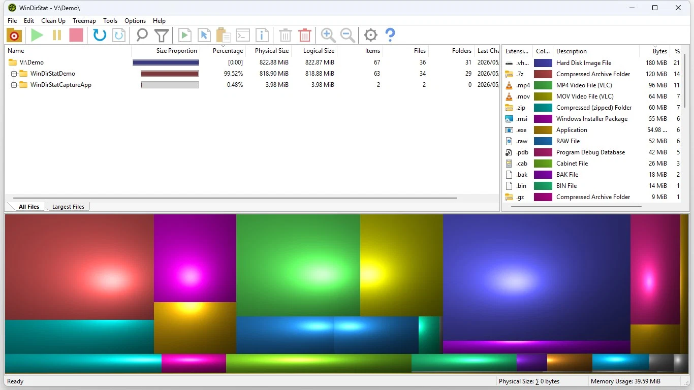Click the Items column header
The height and width of the screenshot is (390, 694).
360,51
